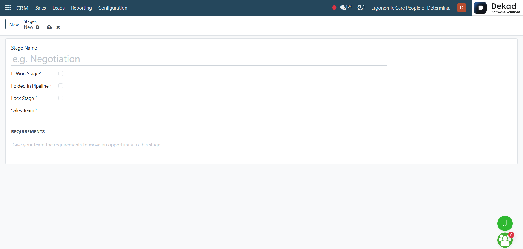Click the breadcrumb New record title

(29, 27)
